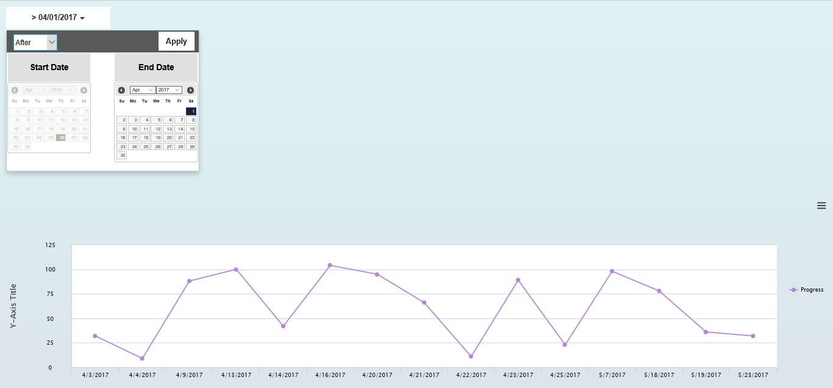This screenshot has height=388, width=833.
Task: Click the Apply button
Action: coord(176,41)
